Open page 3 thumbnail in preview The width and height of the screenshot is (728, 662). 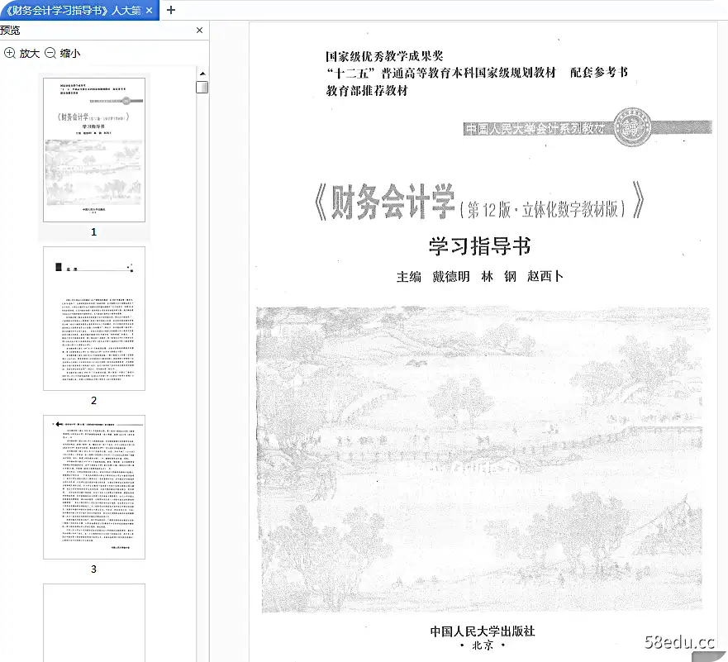tap(94, 487)
